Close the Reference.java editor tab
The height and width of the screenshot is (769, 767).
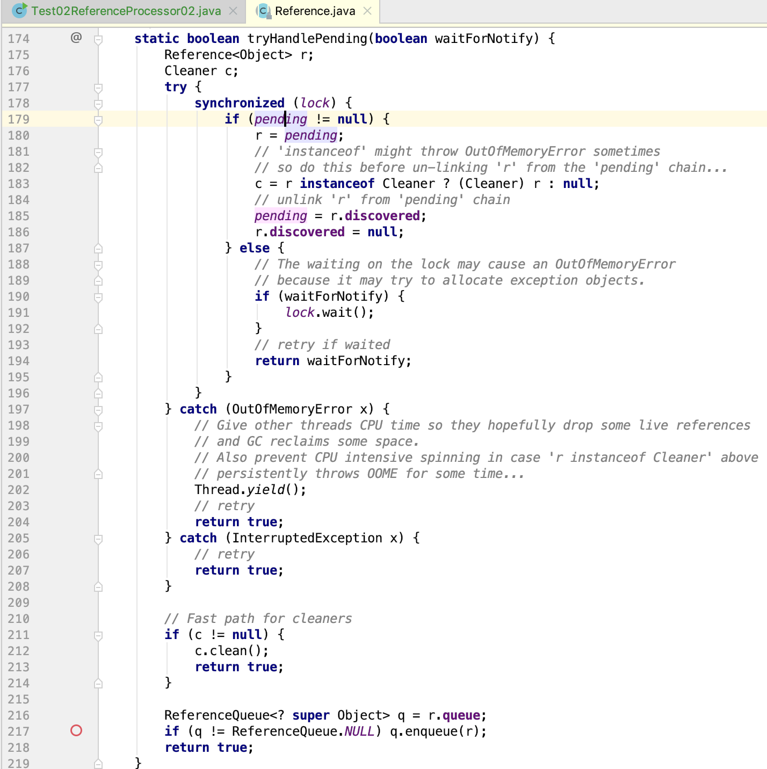(367, 11)
